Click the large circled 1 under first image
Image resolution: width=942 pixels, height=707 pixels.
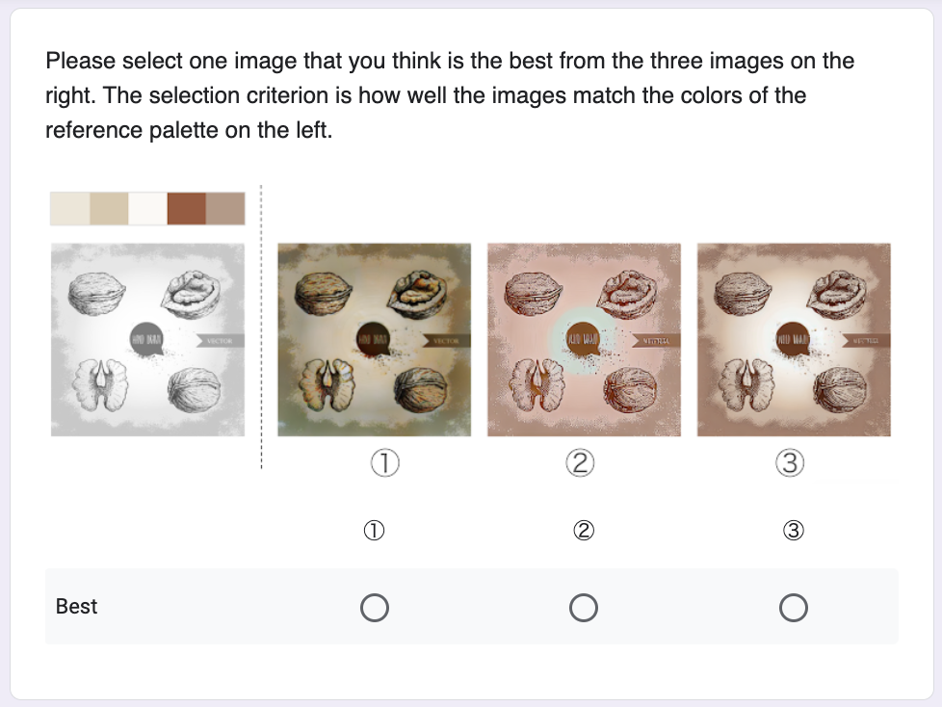(x=385, y=464)
